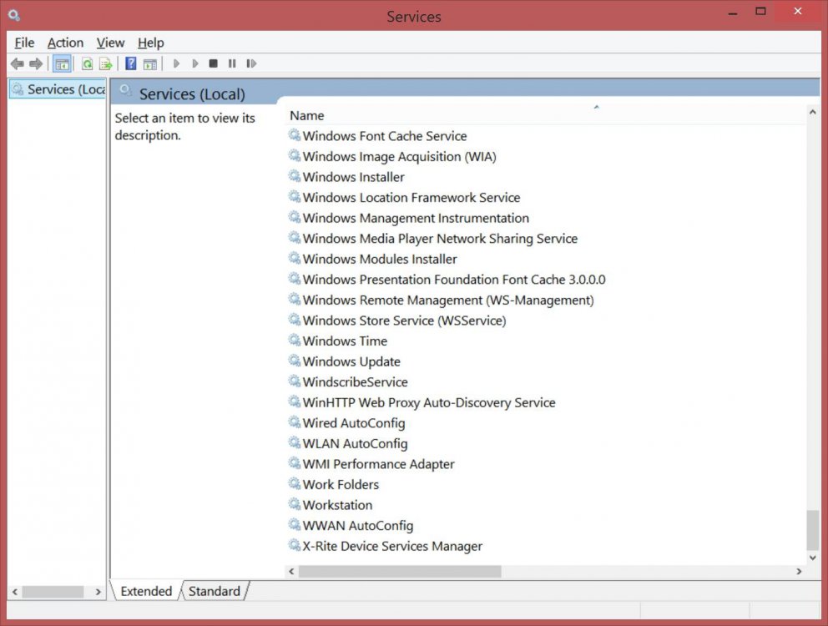Image resolution: width=828 pixels, height=626 pixels.
Task: Click console tree horizontal scrollbar thumb
Action: tap(53, 592)
